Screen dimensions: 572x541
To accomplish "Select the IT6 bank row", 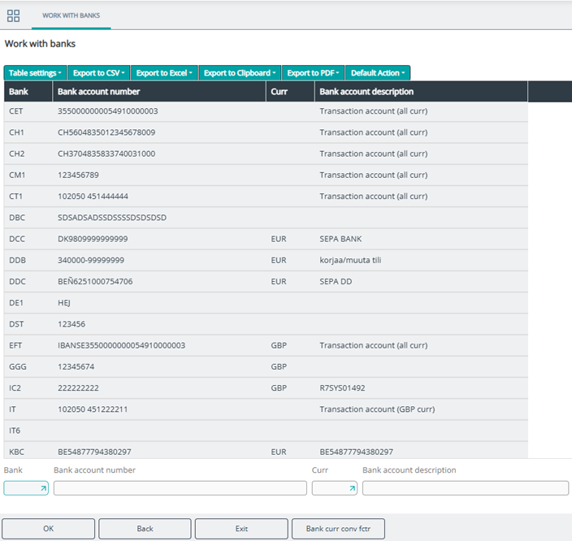I will 266,431.
